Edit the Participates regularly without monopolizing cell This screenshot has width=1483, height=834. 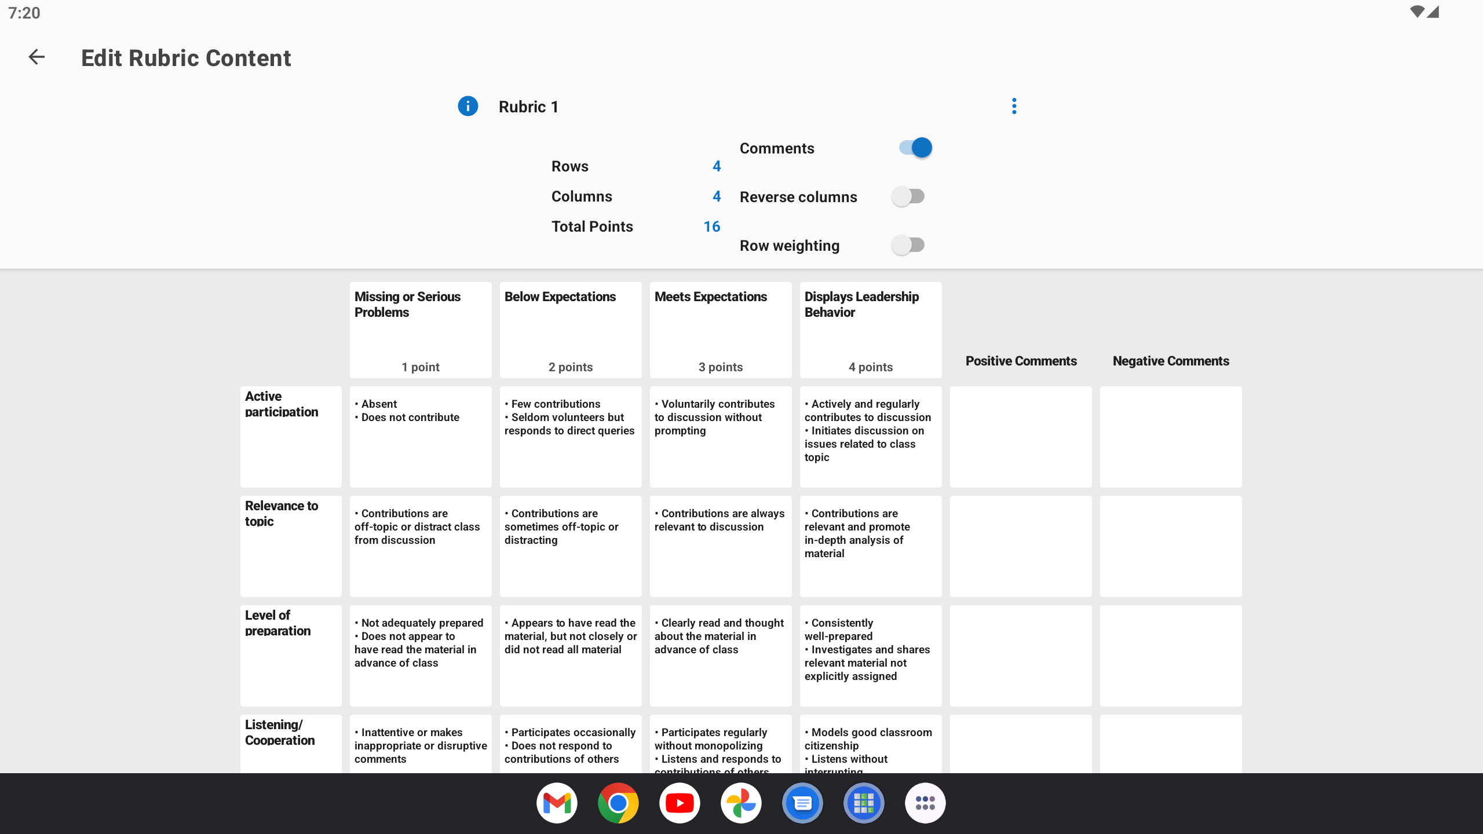721,744
